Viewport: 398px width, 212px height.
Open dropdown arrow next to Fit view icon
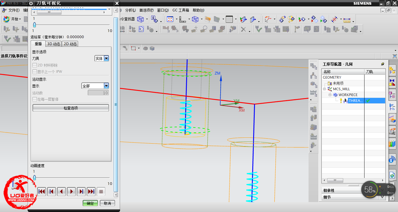tap(176, 20)
